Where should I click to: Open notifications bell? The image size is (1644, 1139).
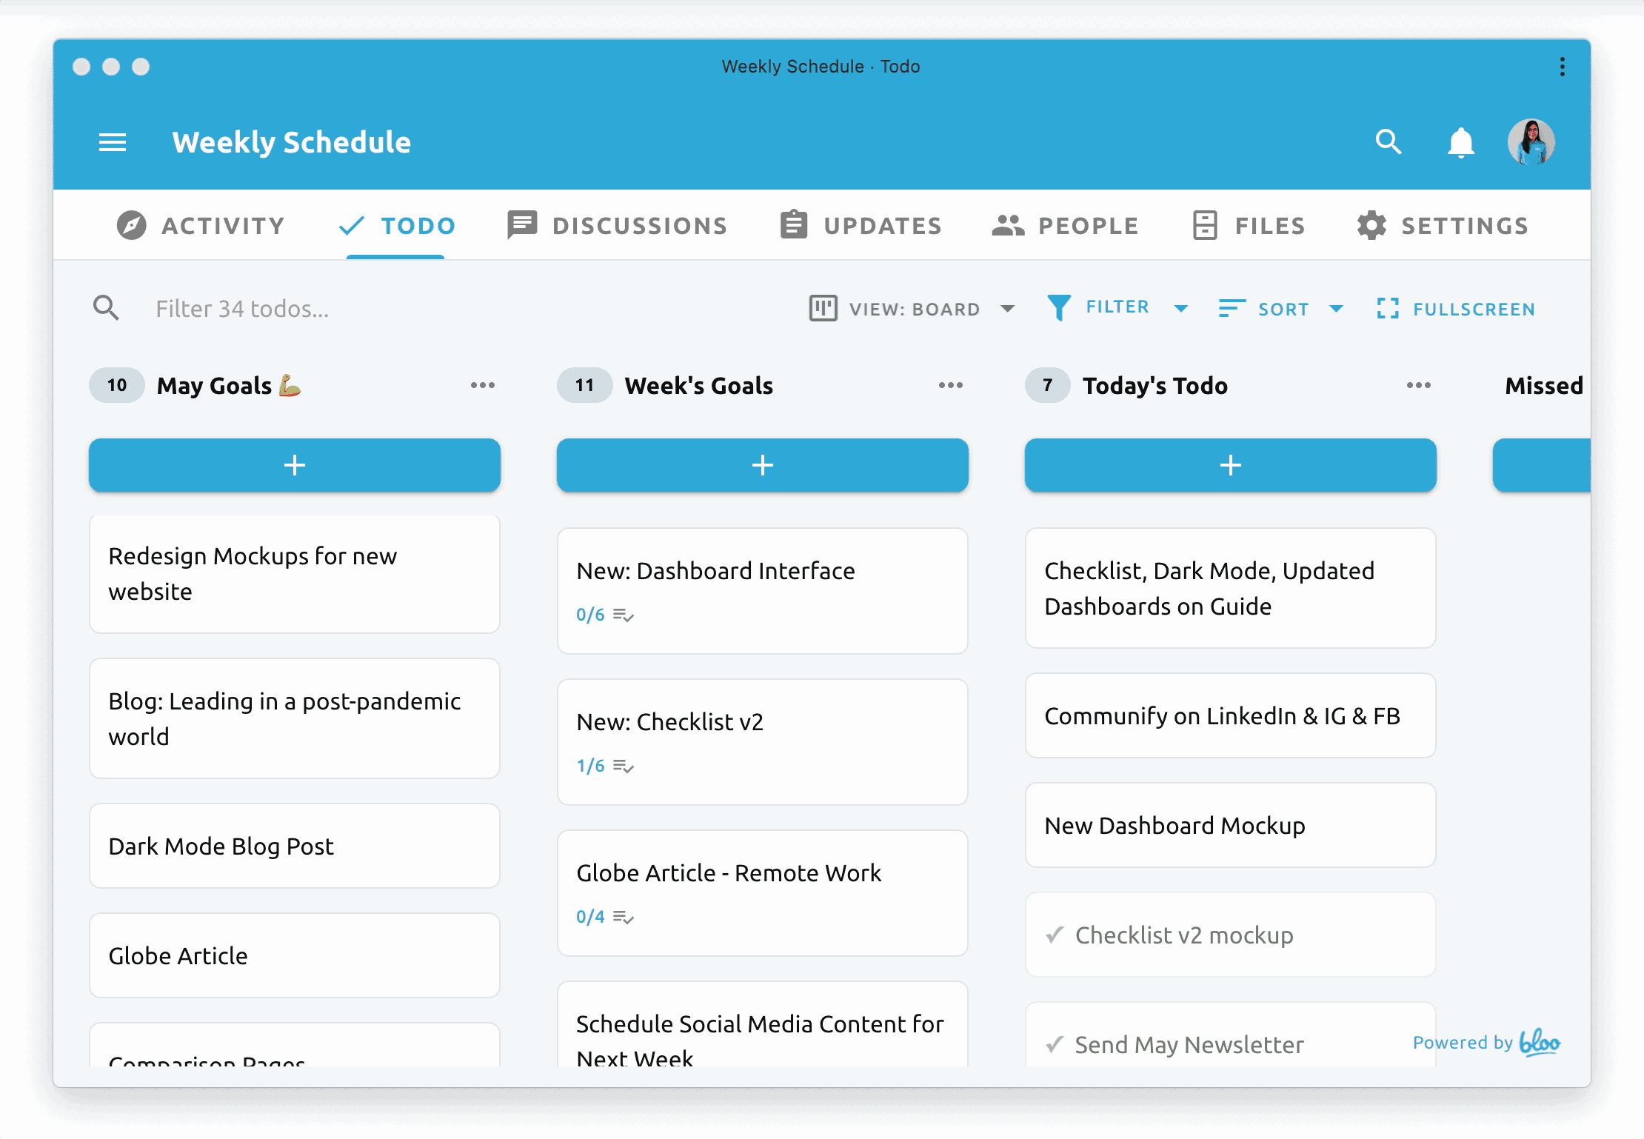coord(1460,142)
